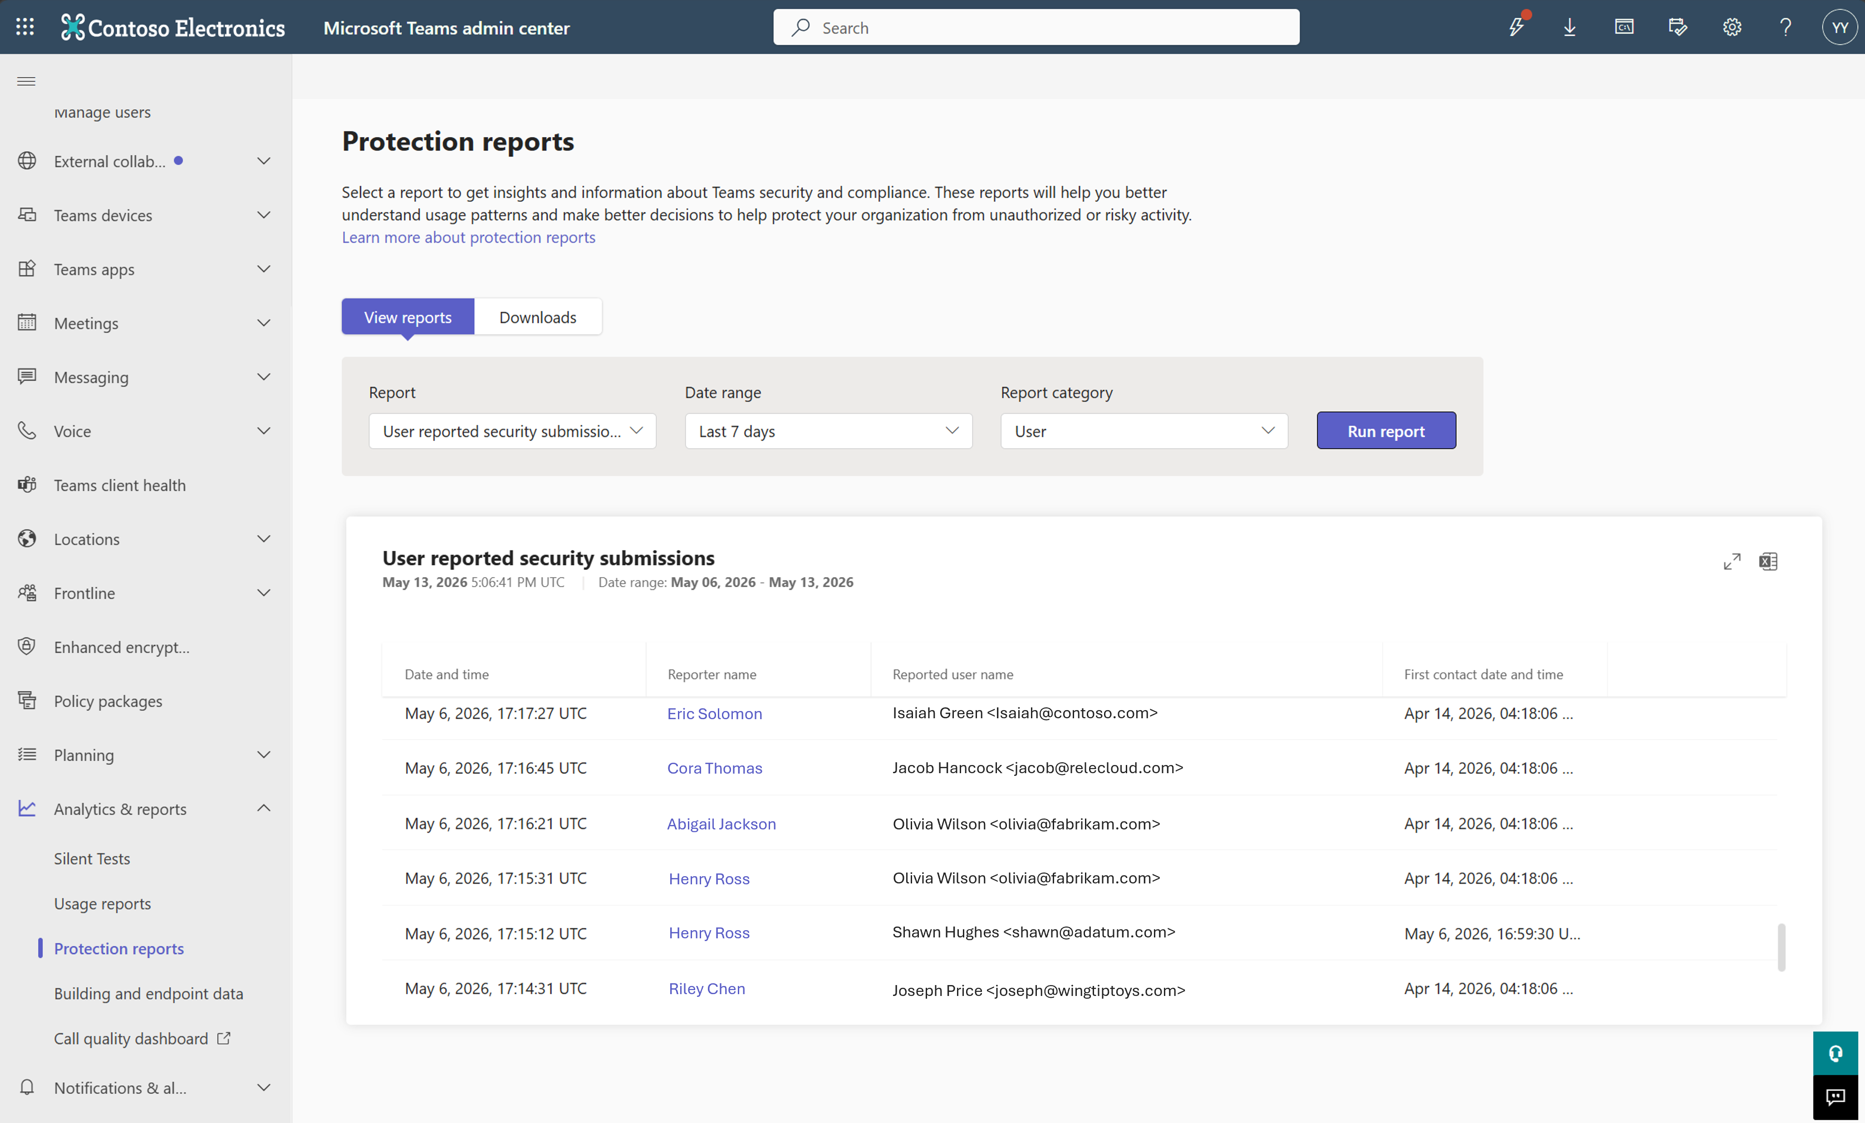This screenshot has height=1123, width=1865.
Task: Click the headset support icon
Action: coord(1836,1054)
